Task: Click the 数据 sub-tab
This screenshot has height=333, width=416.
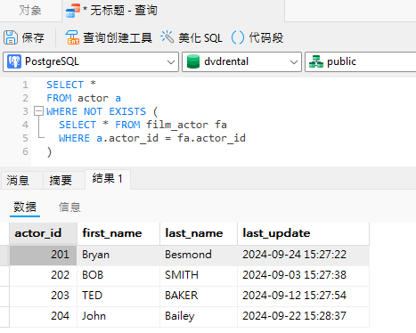Action: pyautogui.click(x=25, y=207)
